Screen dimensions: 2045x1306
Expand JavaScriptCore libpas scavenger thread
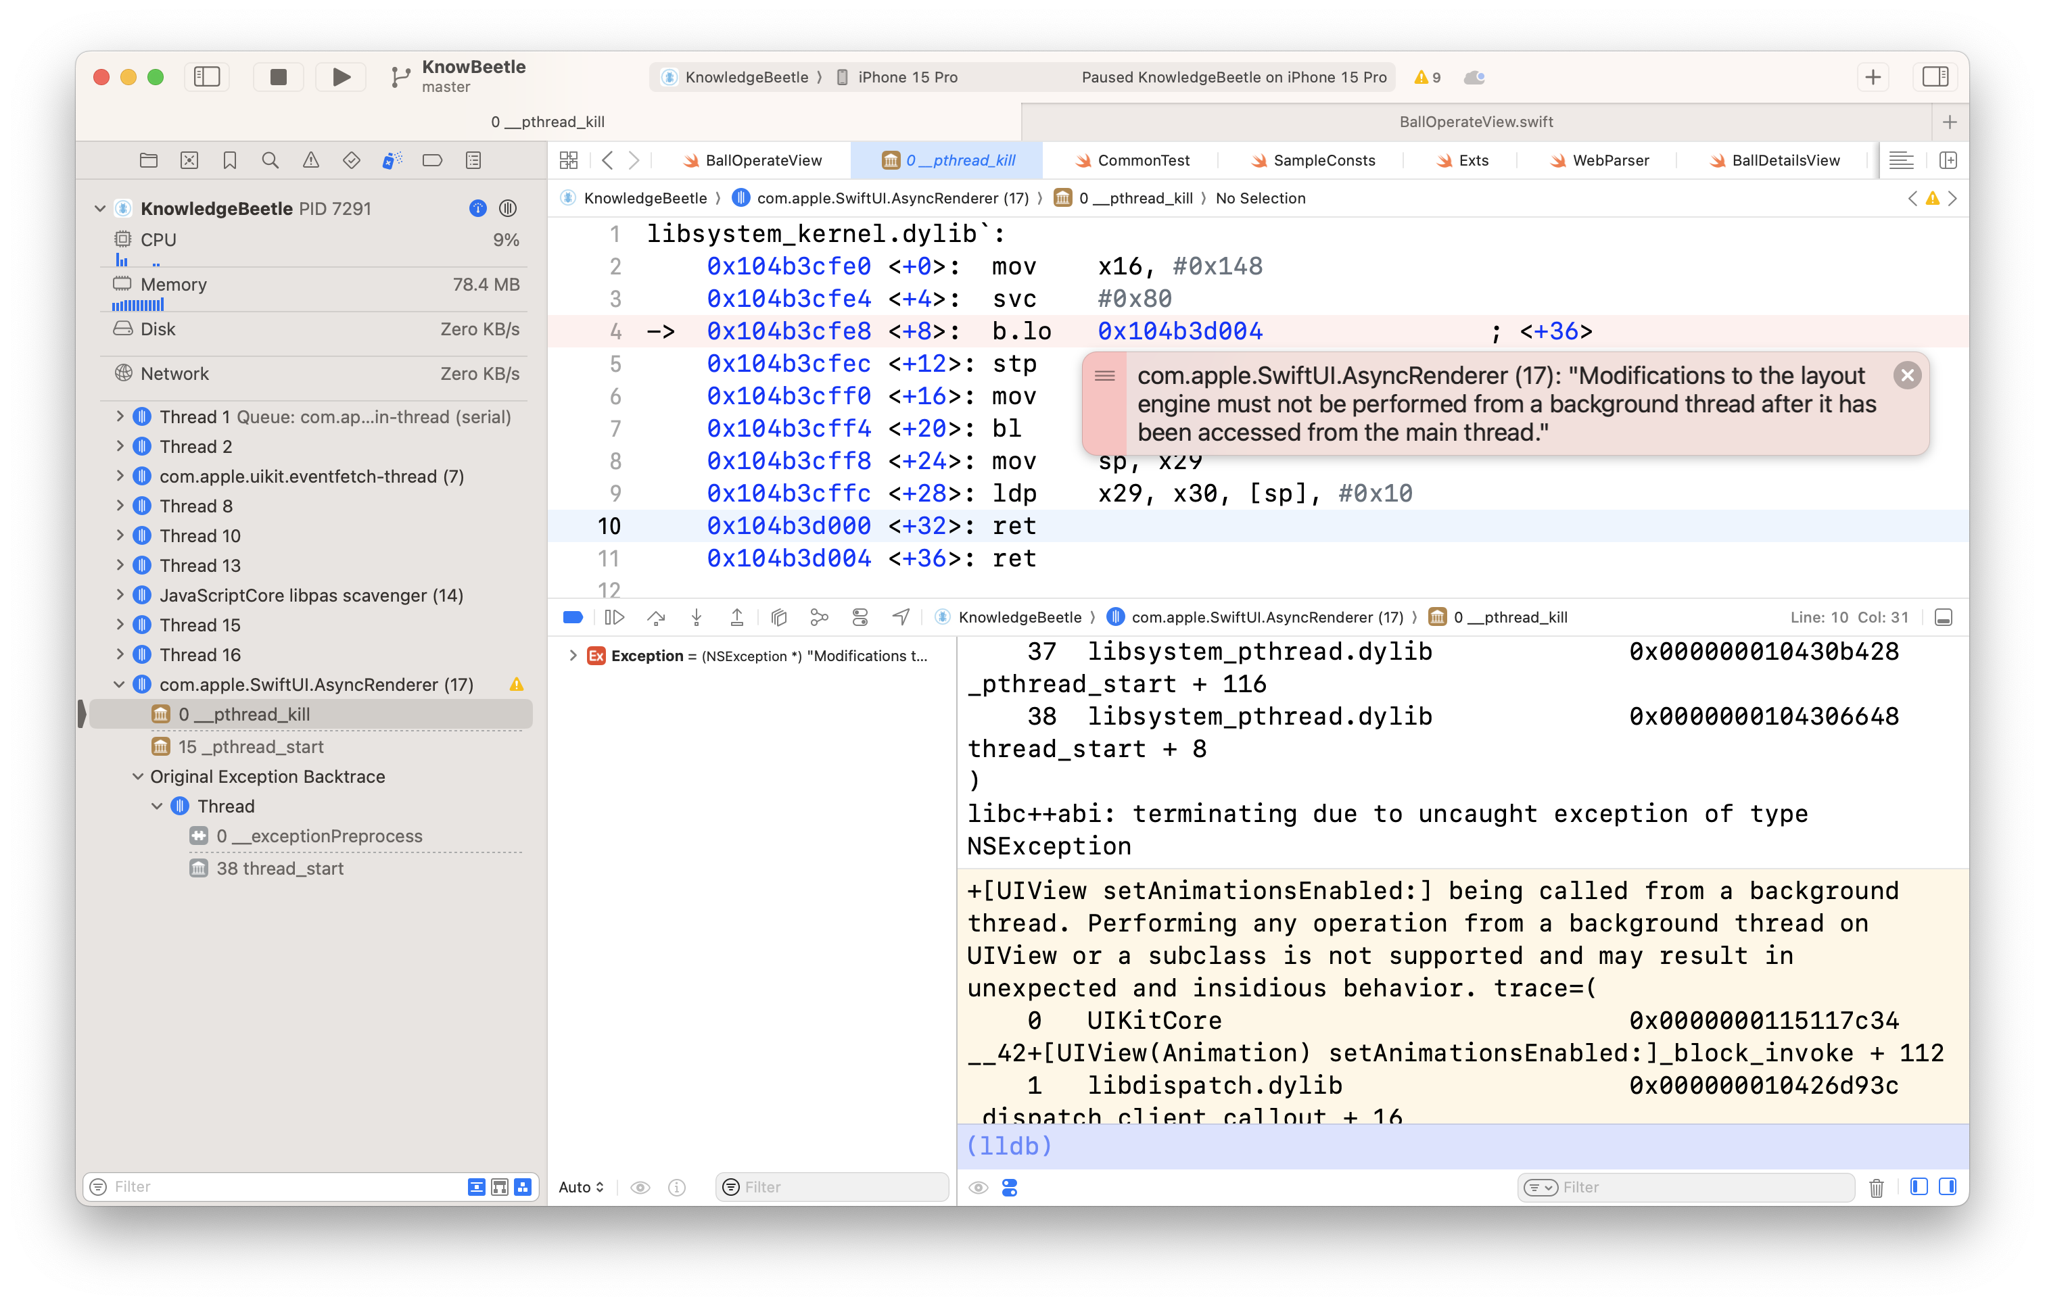point(120,594)
